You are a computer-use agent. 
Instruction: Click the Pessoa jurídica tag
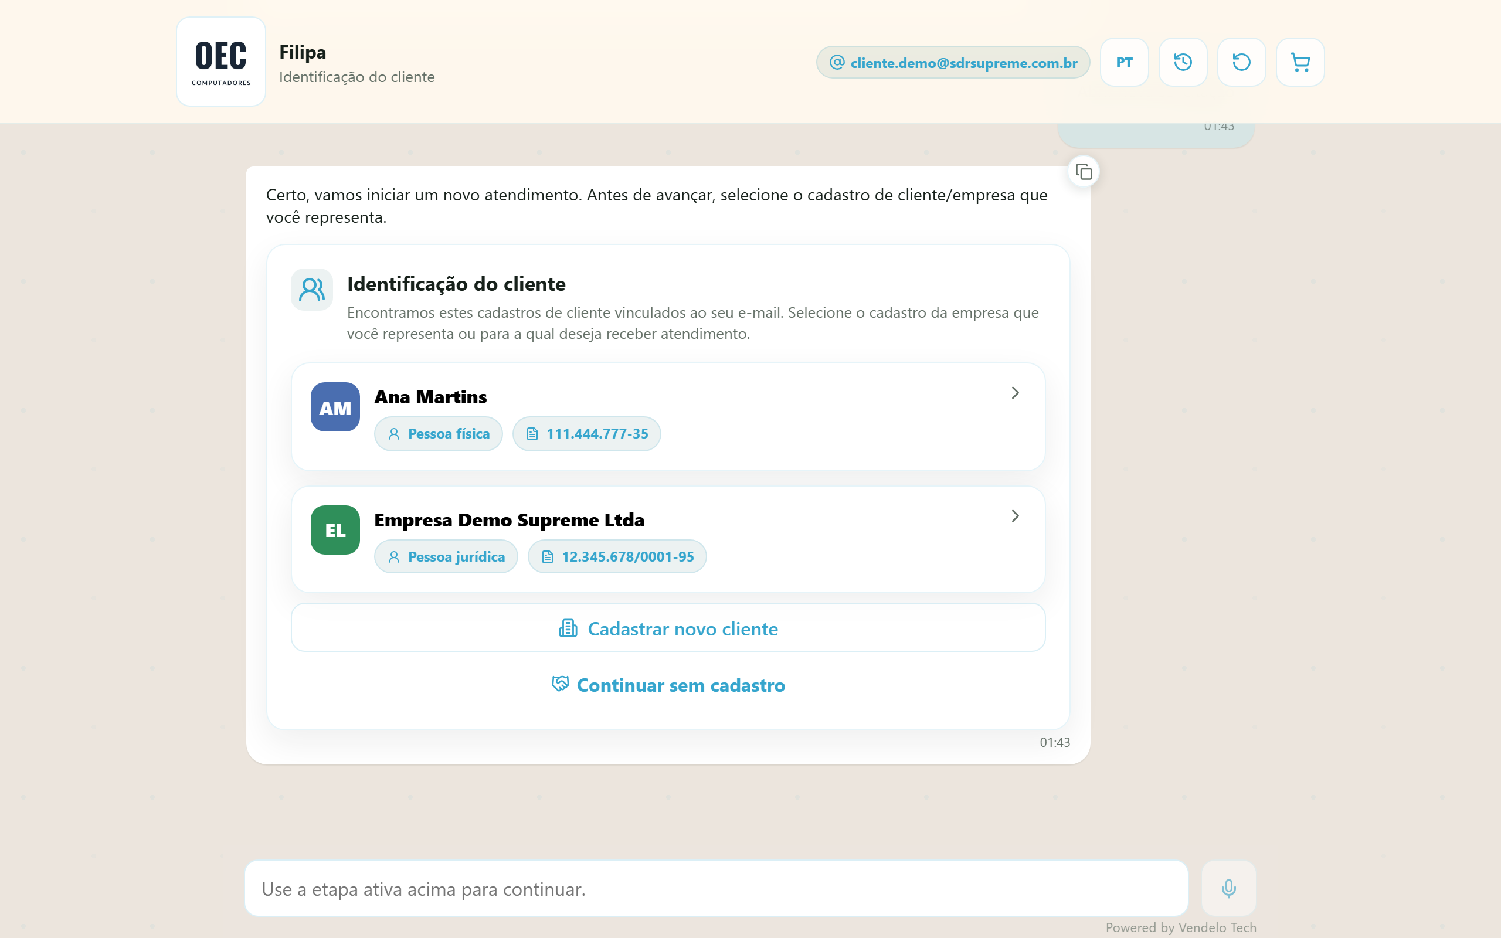click(446, 556)
